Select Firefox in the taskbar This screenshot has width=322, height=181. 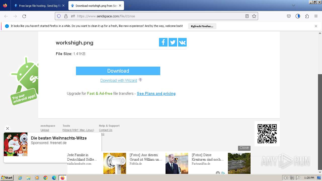tap(62, 178)
